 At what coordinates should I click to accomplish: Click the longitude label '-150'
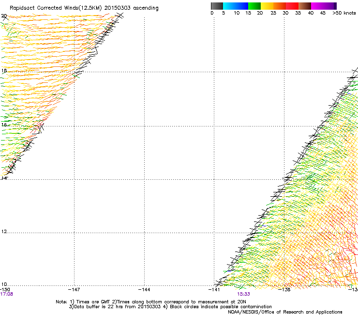pos(5,290)
